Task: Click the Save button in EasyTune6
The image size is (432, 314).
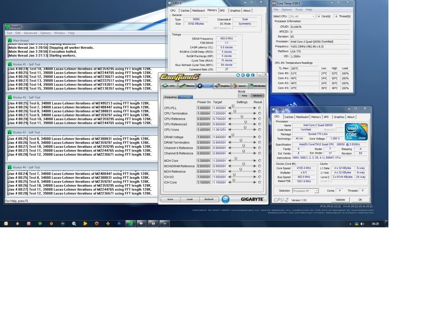Action: click(170, 199)
